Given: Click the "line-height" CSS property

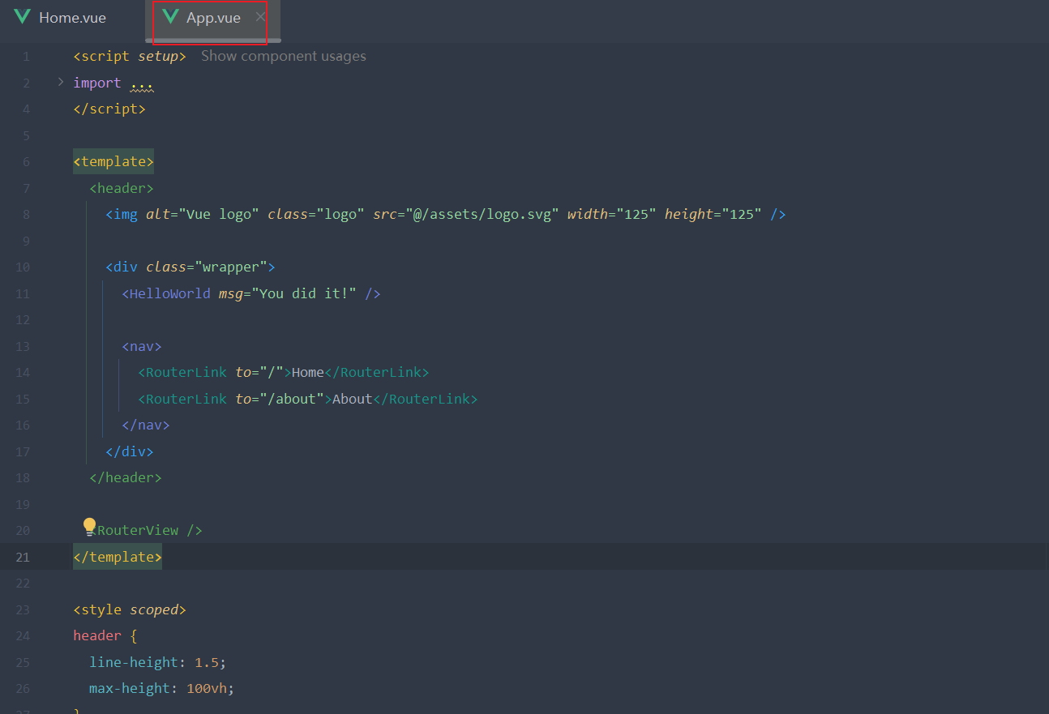Looking at the screenshot, I should (x=134, y=662).
